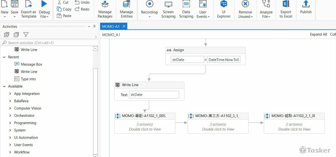This screenshot has height=157, width=336.
Task: Click the Save icon
Action: tap(14, 4)
